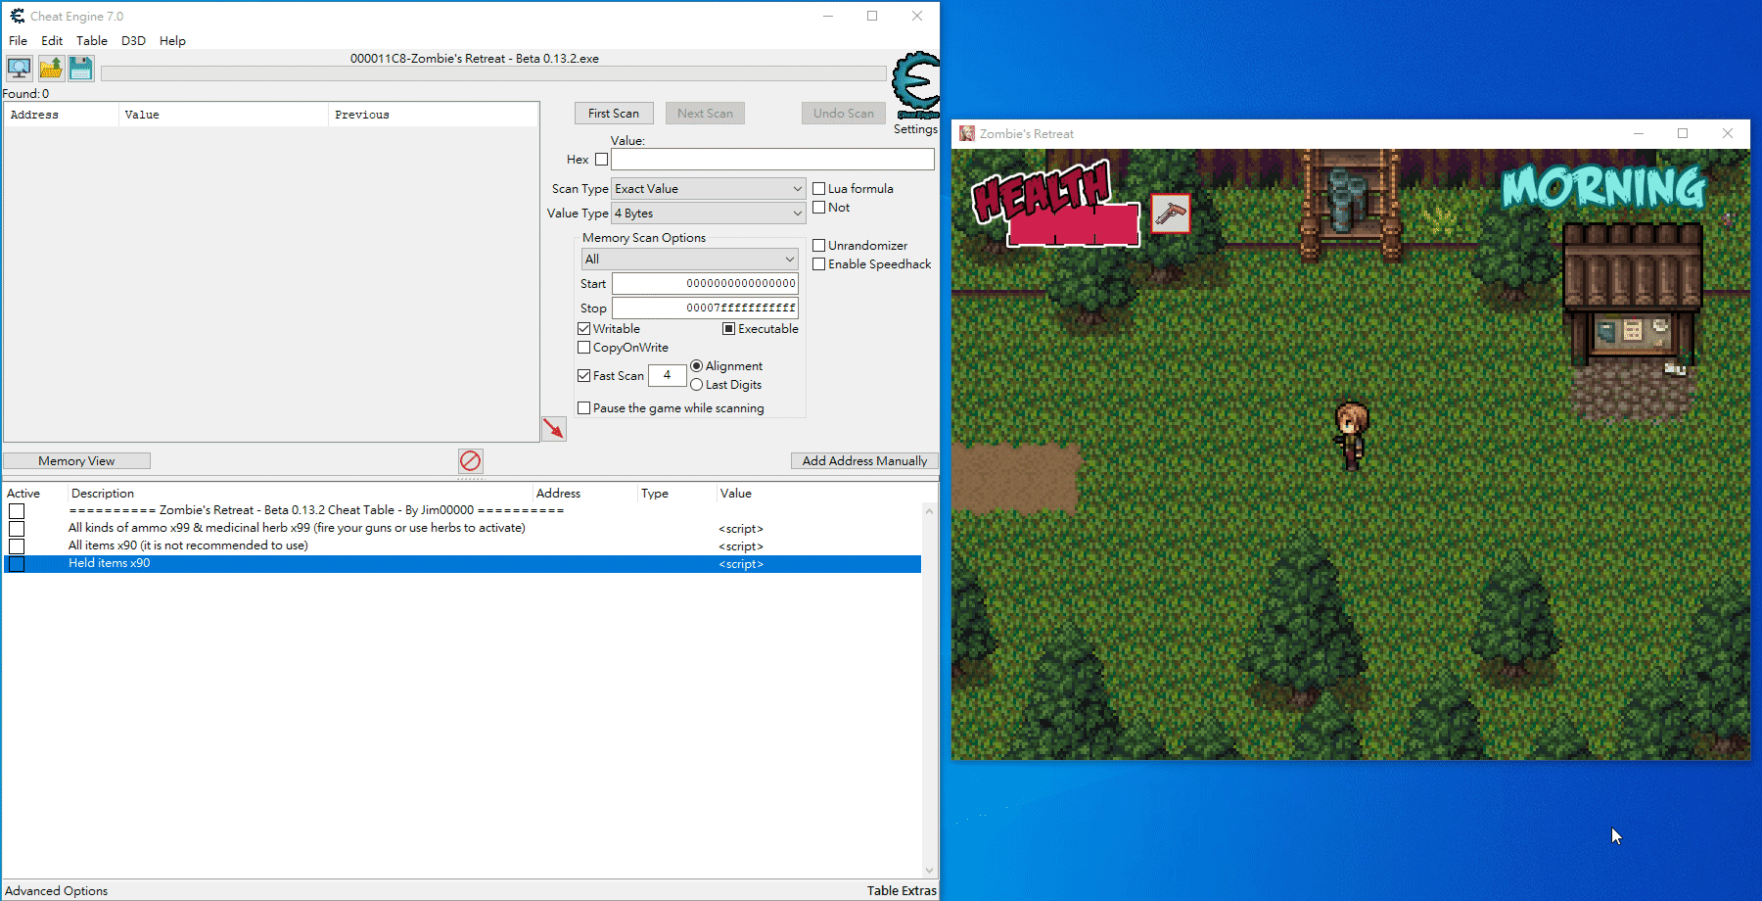Toggle the Not checkbox
The height and width of the screenshot is (901, 1762).
pos(818,208)
